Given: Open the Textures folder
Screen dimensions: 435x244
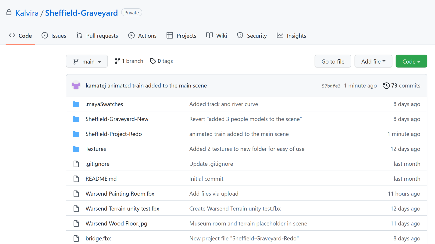Looking at the screenshot, I should pos(96,149).
